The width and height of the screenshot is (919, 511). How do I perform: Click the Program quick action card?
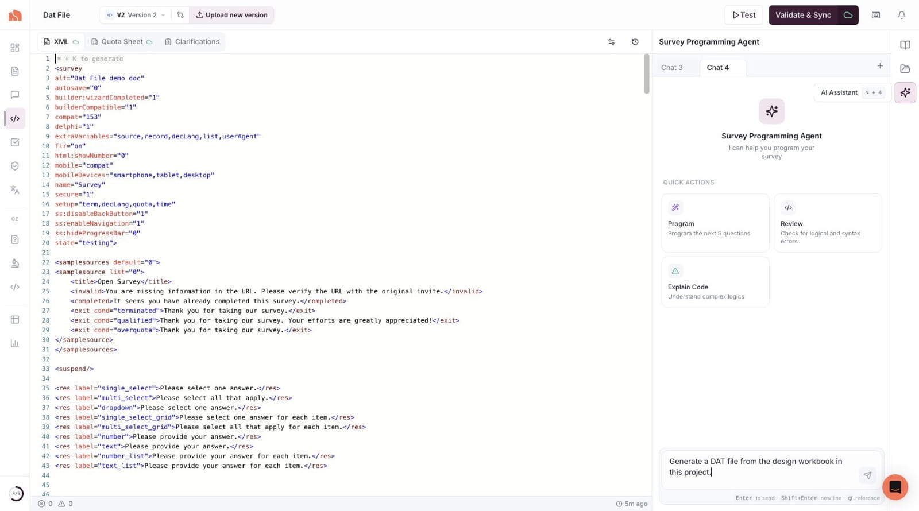point(715,223)
